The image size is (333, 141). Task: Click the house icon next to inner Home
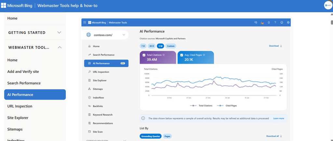89,46
